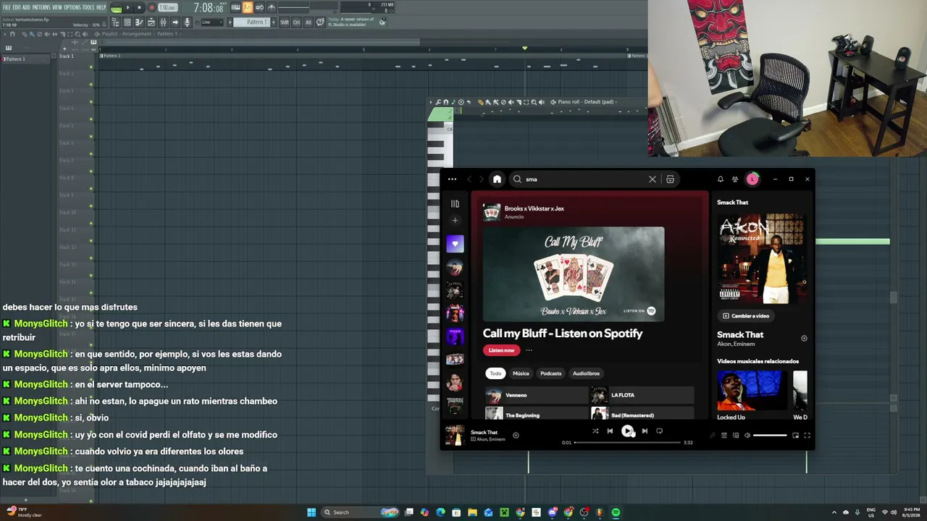Toggle Spotify shuffle
Viewport: 927px width, 521px height.
[x=595, y=431]
